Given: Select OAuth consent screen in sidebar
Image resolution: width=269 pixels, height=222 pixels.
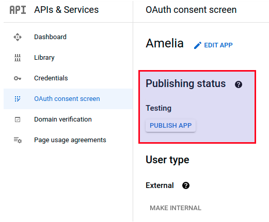Looking at the screenshot, I should (x=68, y=99).
